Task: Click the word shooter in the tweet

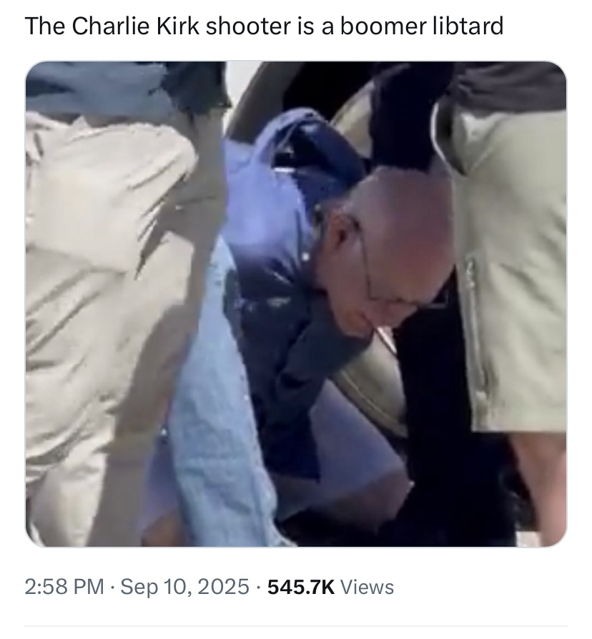Action: pos(248,26)
